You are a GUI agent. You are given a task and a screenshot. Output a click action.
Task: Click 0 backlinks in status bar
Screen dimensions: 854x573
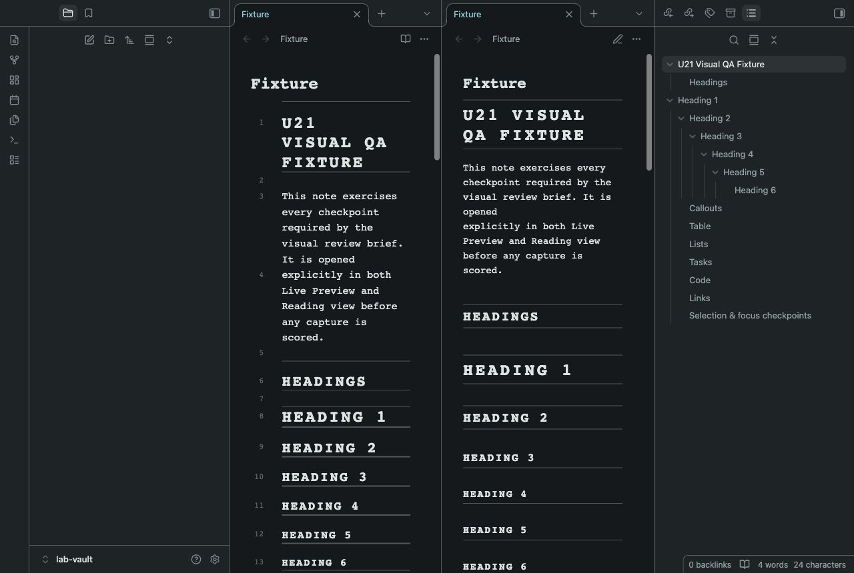pos(710,565)
